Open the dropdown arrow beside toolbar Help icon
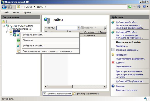Viewport: 150px width, 101px height. tap(147, 7)
